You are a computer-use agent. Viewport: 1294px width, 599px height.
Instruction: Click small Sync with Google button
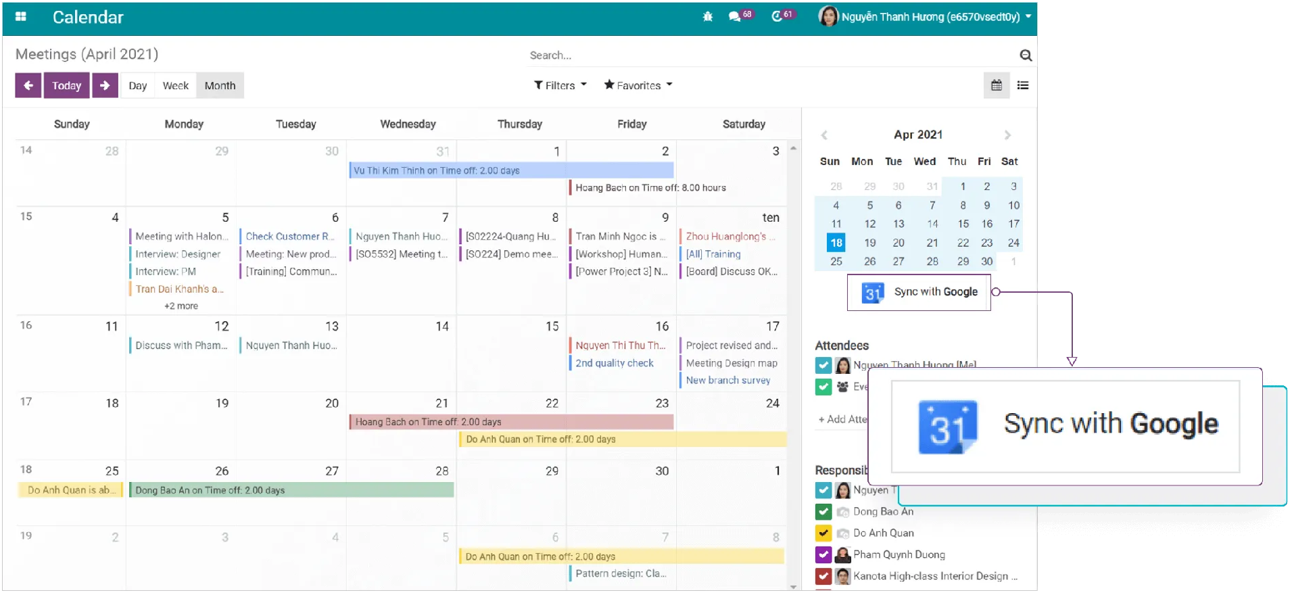pos(919,293)
